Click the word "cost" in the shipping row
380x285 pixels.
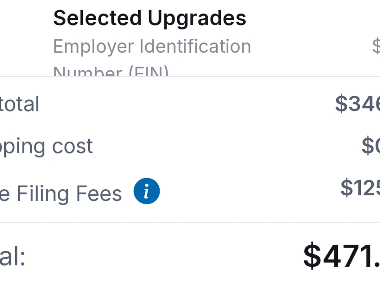coord(73,146)
